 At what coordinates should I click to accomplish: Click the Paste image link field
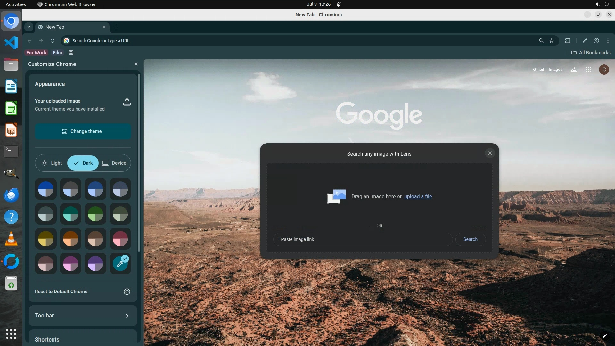(x=363, y=239)
